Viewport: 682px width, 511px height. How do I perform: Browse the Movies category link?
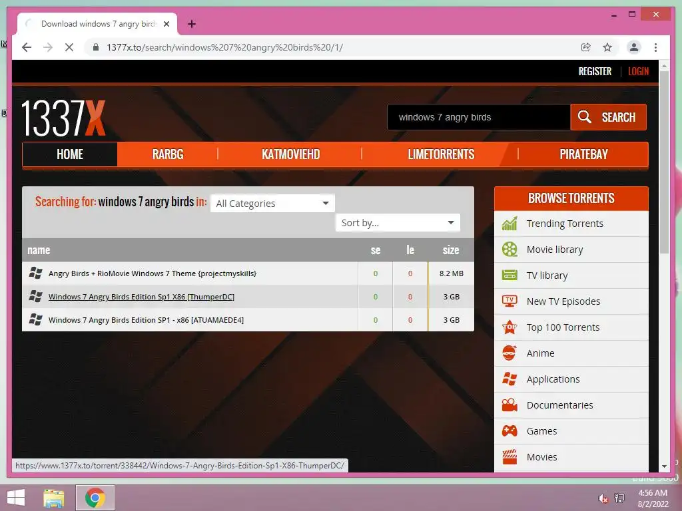coord(541,456)
